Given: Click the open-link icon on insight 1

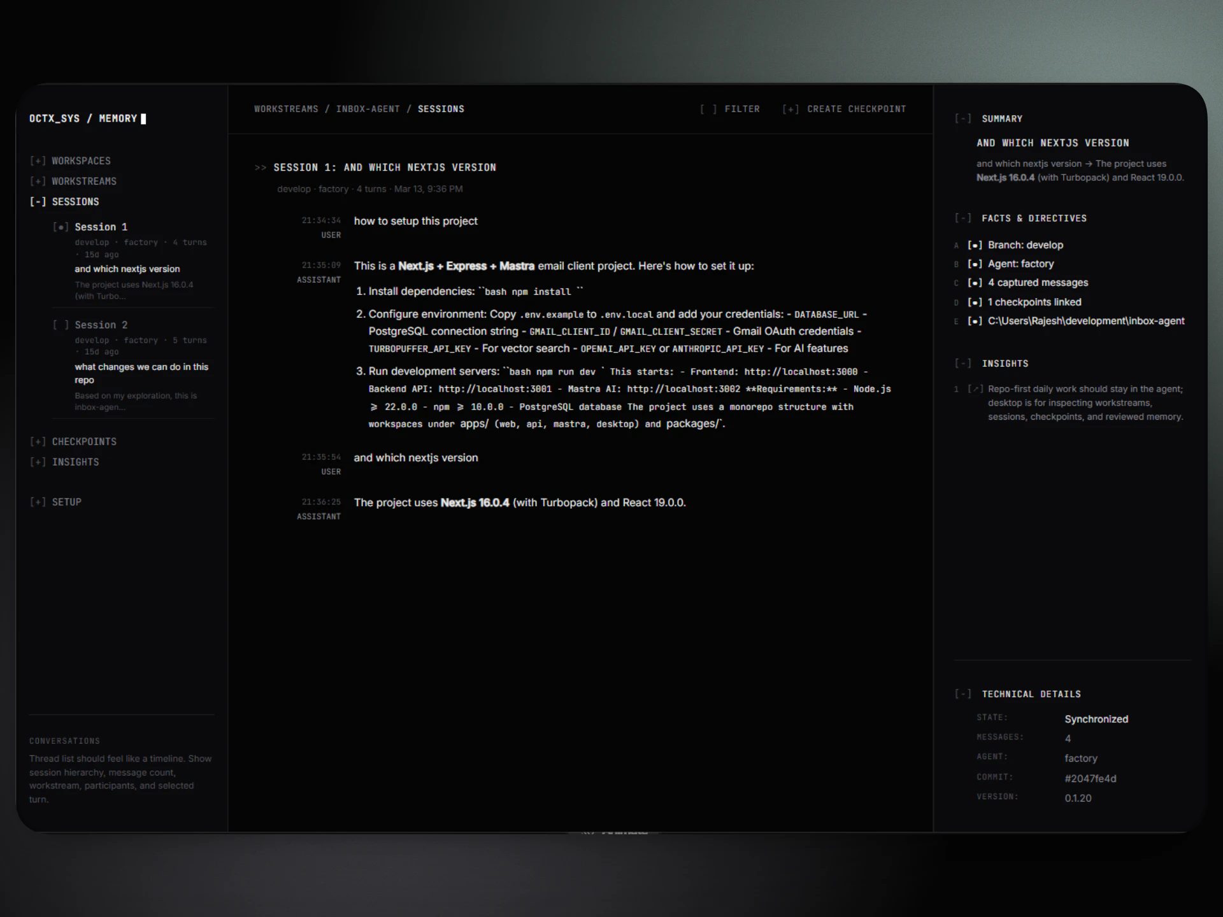Looking at the screenshot, I should [975, 389].
